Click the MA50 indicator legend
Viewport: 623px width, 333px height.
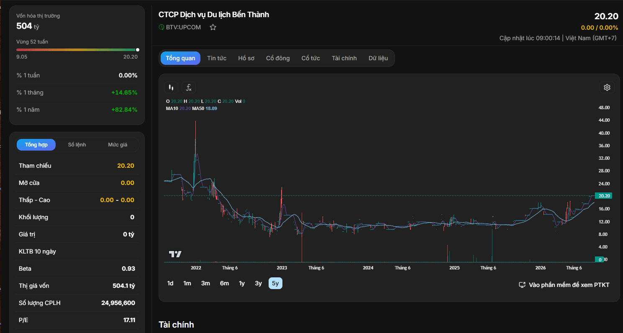(x=204, y=108)
